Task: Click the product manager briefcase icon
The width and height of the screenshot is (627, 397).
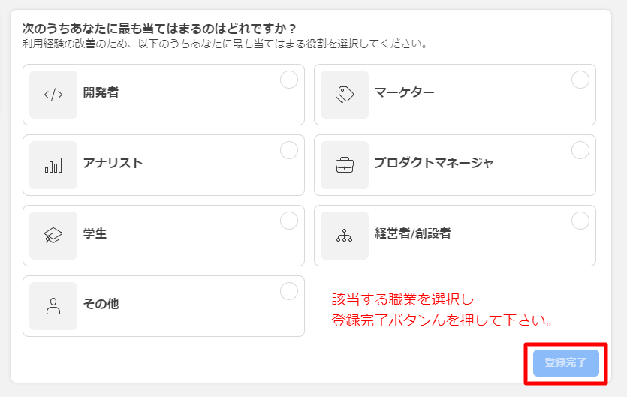Action: pyautogui.click(x=345, y=164)
